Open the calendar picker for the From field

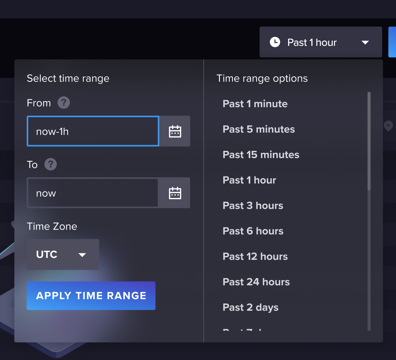click(x=175, y=131)
